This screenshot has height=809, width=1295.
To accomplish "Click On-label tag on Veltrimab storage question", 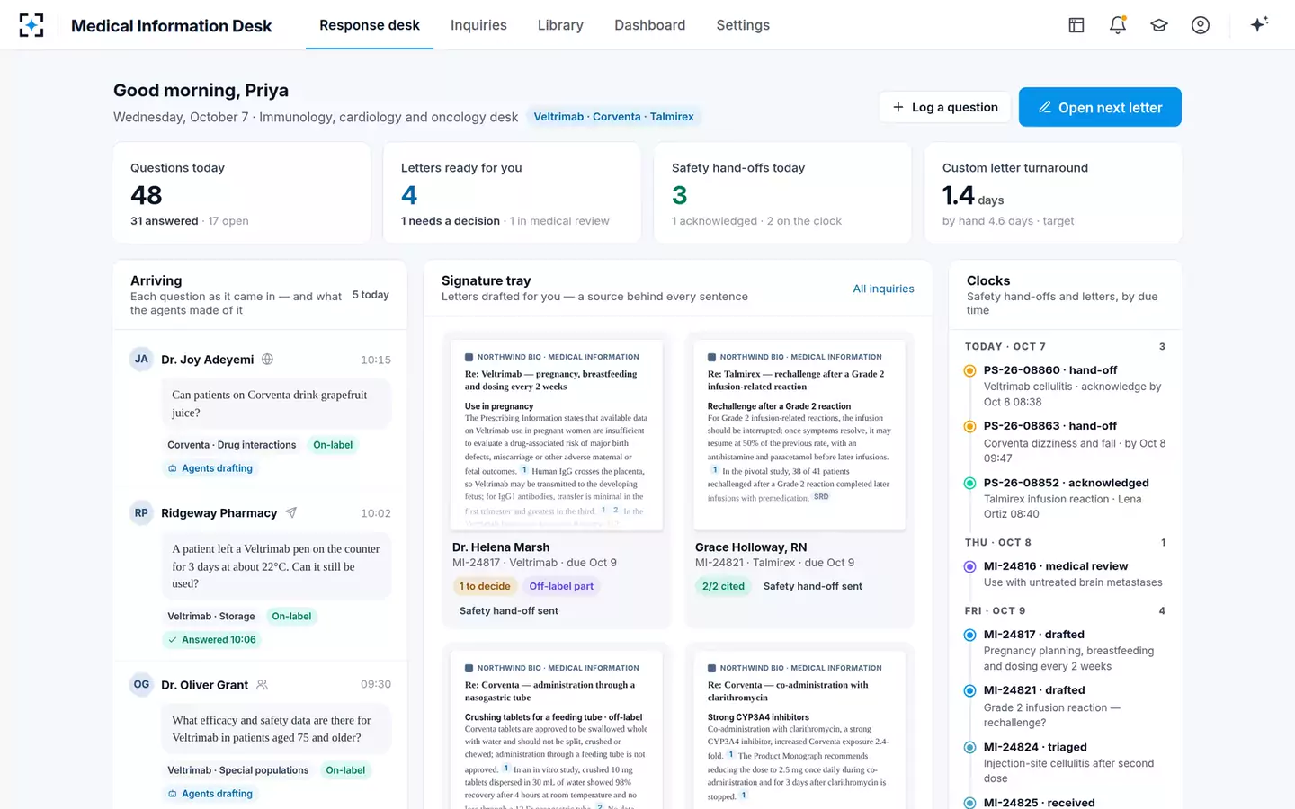I will (x=291, y=617).
